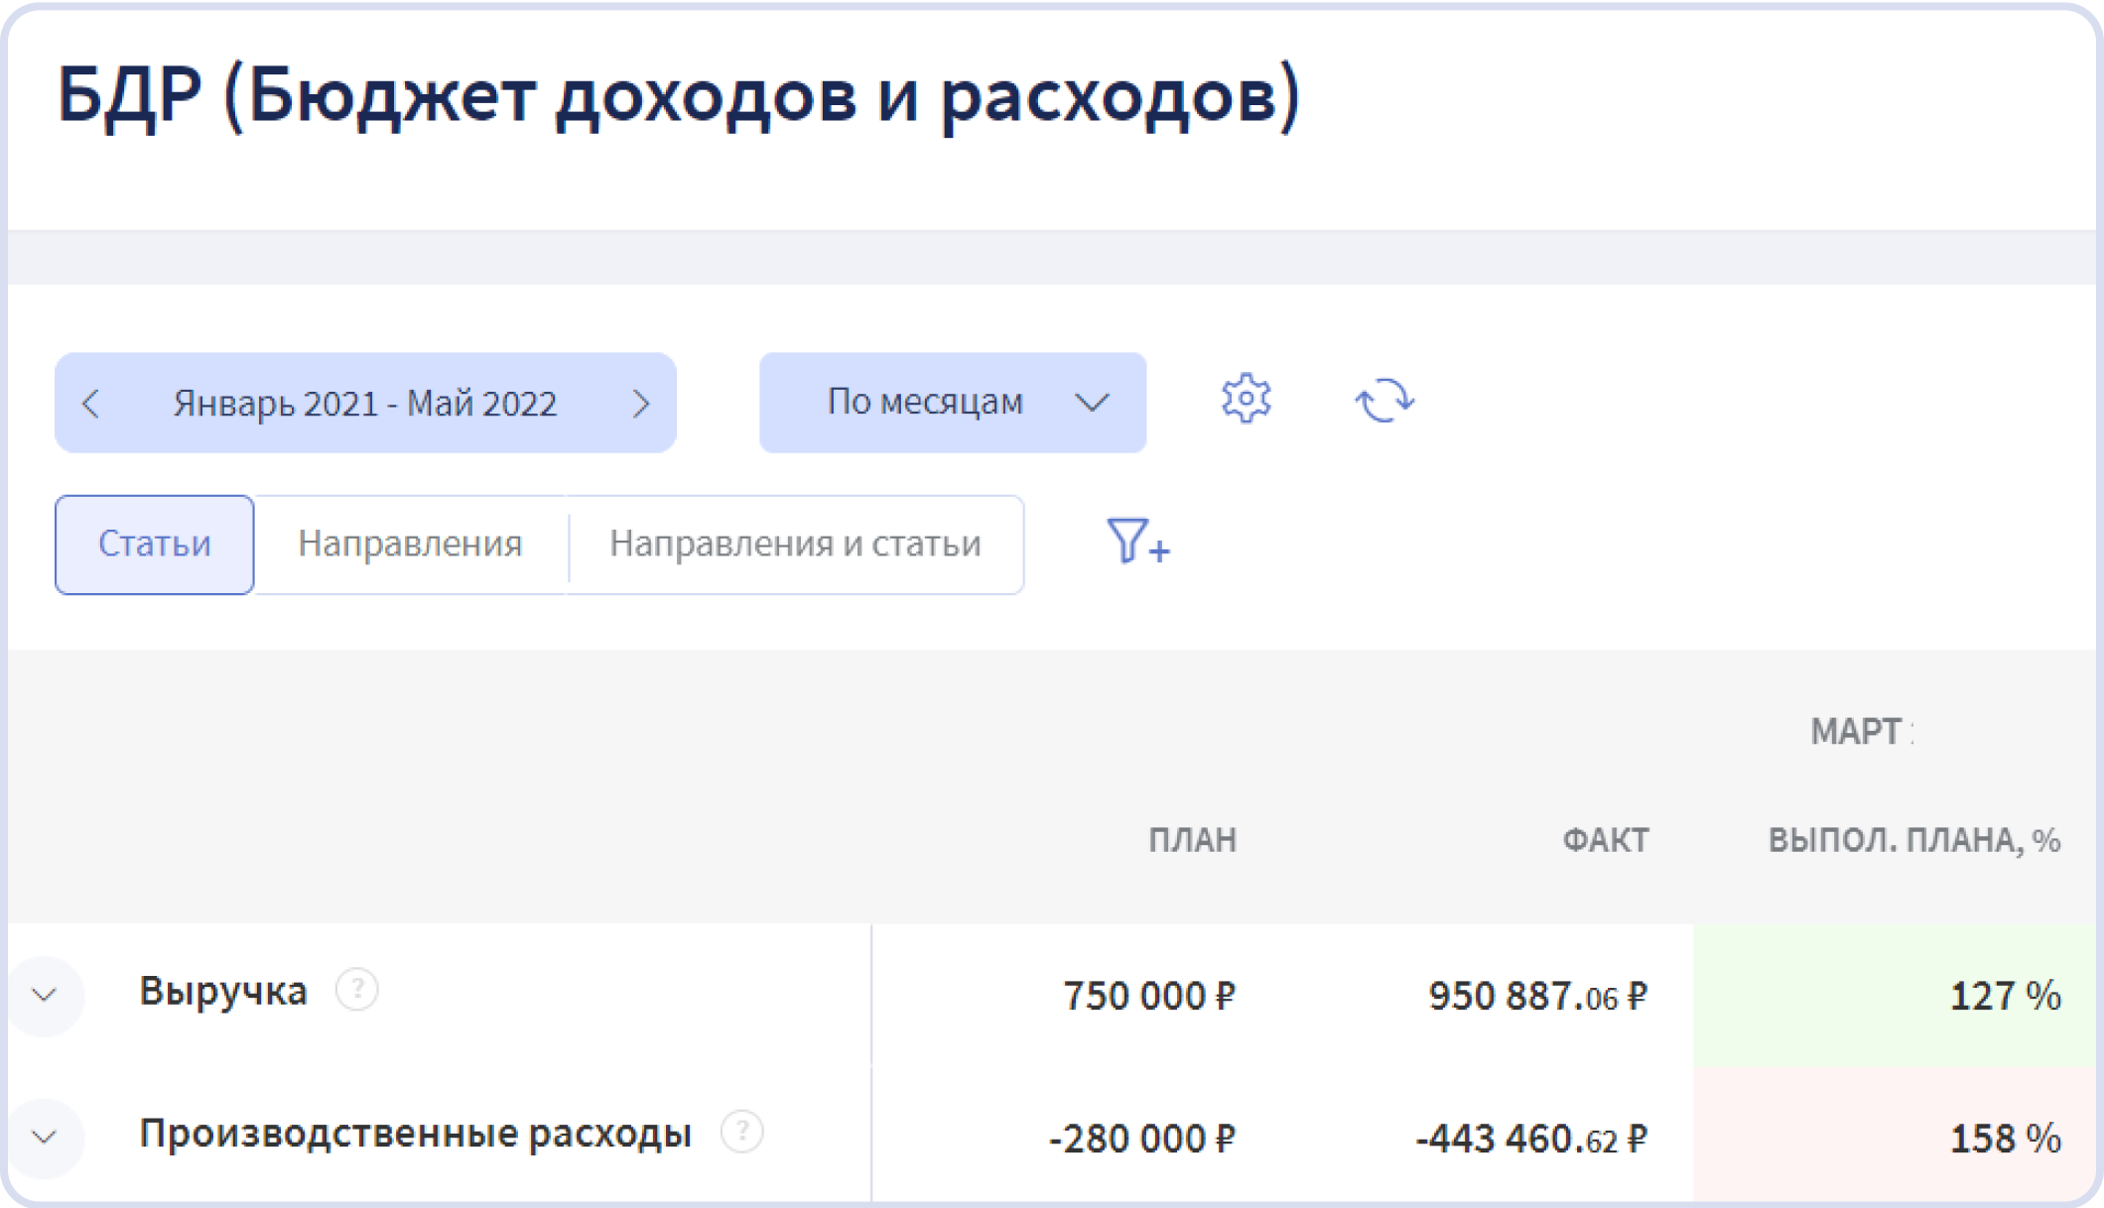Click the ФАКТ column header
This screenshot has height=1208, width=2104.
1606,840
